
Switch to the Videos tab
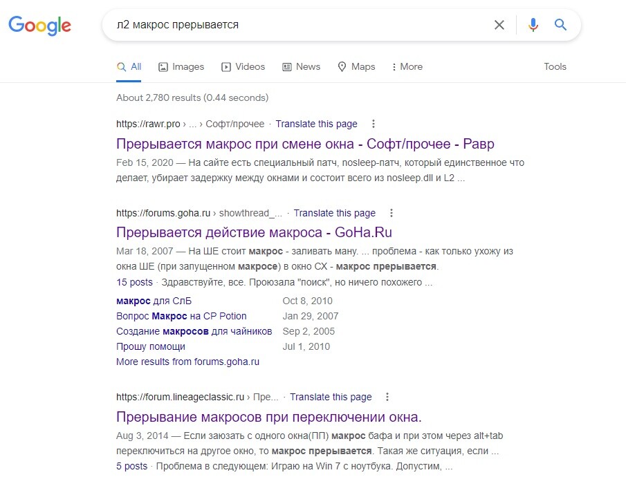[x=243, y=66]
